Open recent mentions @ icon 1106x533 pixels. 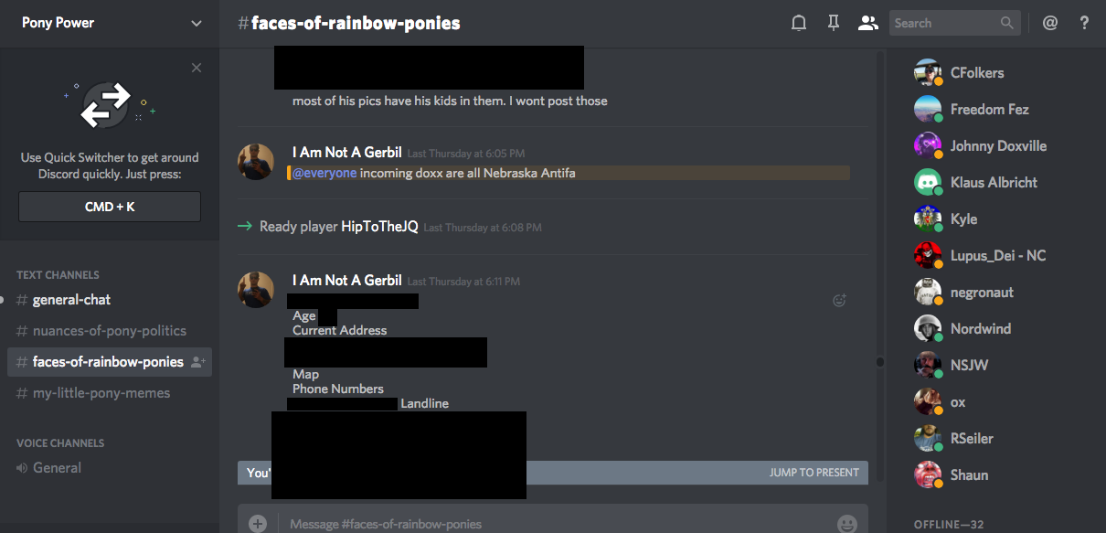coord(1050,23)
